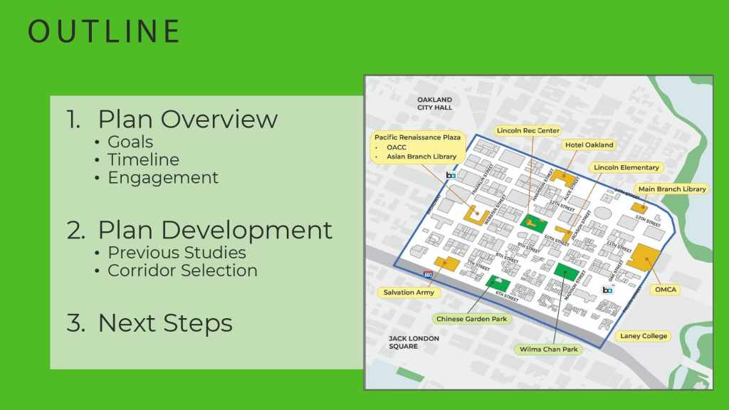
Task: Click the I-880 highway shield on map
Action: click(x=428, y=274)
